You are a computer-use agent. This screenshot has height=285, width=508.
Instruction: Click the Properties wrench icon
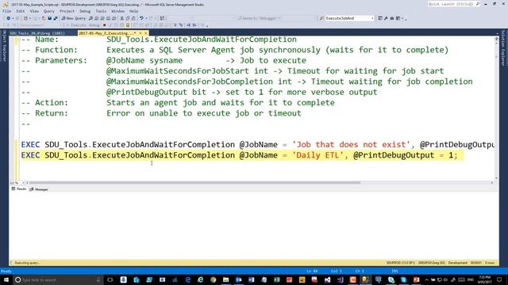[x=386, y=18]
